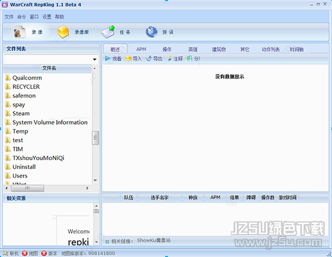332x257 pixels.
Task: Click the file list scroll up arrow
Action: pyautogui.click(x=95, y=68)
